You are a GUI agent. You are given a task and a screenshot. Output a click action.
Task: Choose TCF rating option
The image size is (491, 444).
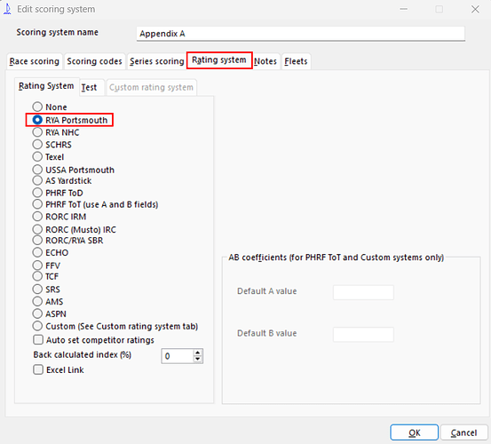pos(37,276)
